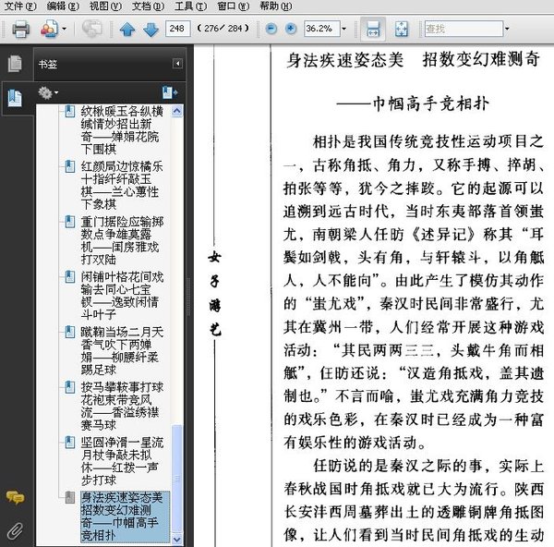Image resolution: width=554 pixels, height=547 pixels.
Task: Click bookmark icon beside 逸致闲情斗叶子
Action: pyautogui.click(x=70, y=277)
